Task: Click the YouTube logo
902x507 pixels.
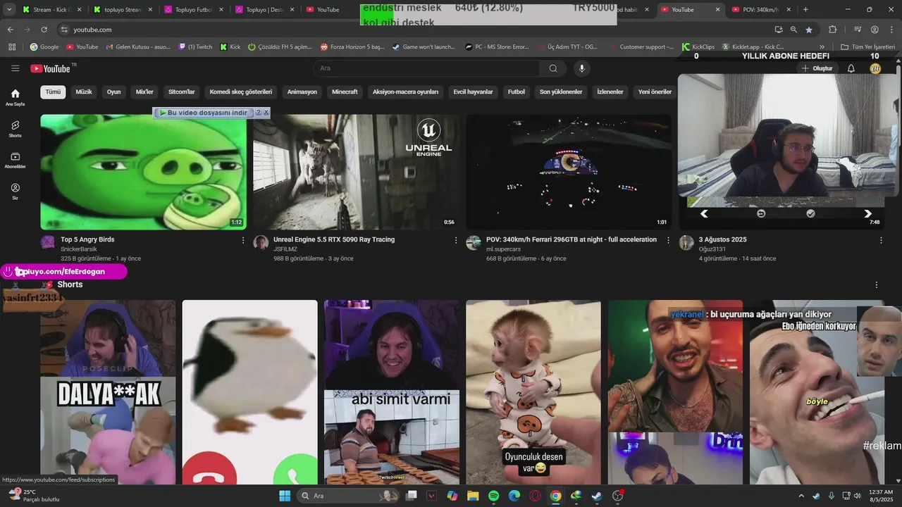Action: point(51,68)
